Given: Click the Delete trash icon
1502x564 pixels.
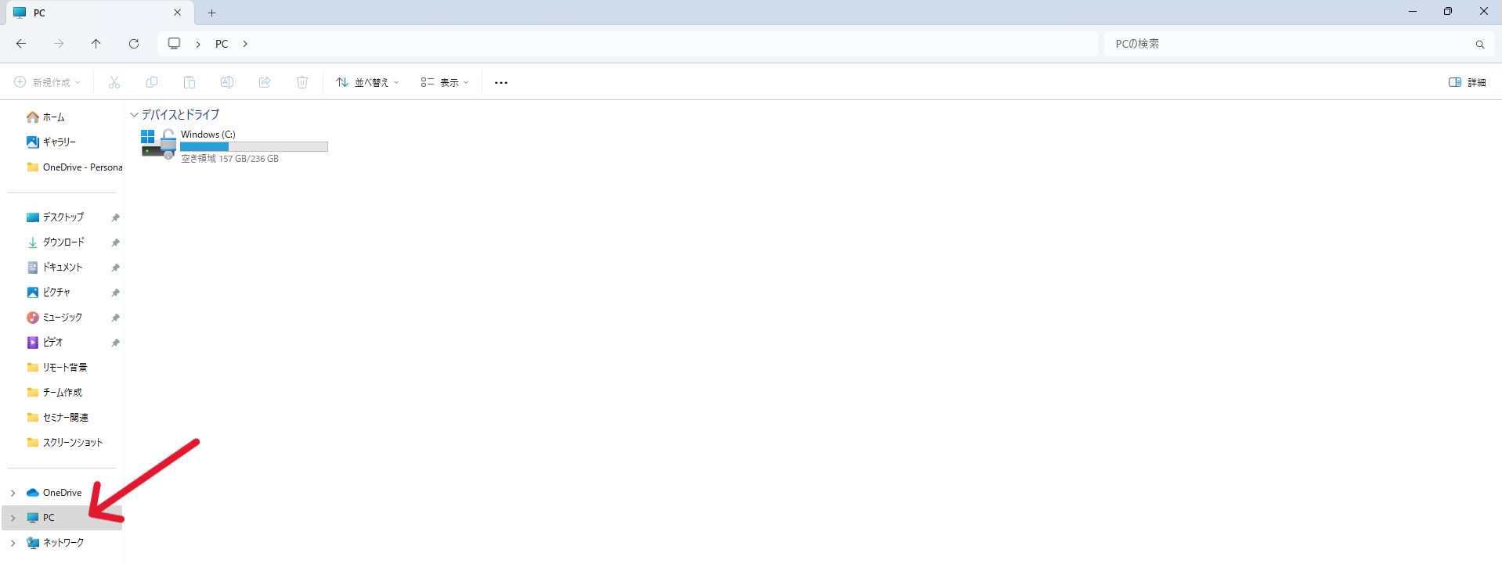Looking at the screenshot, I should click(302, 82).
